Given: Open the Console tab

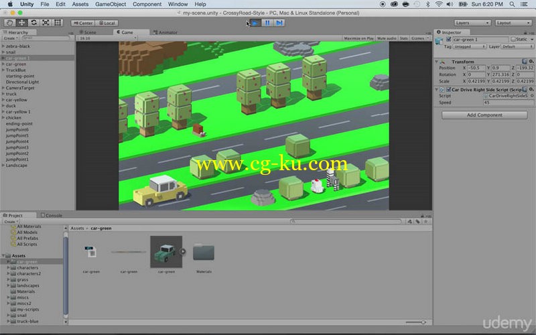Looking at the screenshot, I should [x=52, y=215].
